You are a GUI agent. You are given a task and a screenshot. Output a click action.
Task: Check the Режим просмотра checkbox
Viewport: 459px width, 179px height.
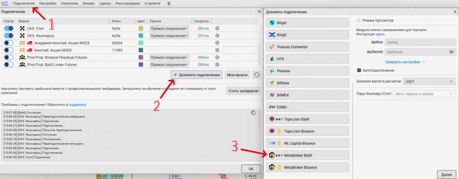(x=359, y=21)
